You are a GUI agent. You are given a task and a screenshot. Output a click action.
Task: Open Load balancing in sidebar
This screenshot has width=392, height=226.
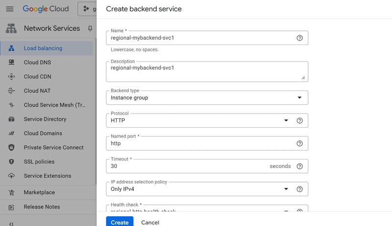(43, 48)
